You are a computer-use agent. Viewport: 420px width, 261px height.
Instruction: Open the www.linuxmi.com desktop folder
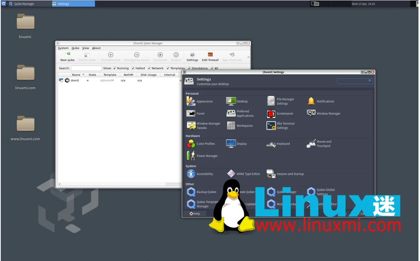tap(25, 128)
